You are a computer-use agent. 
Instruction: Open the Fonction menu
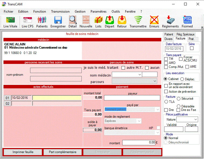[x=40, y=12]
